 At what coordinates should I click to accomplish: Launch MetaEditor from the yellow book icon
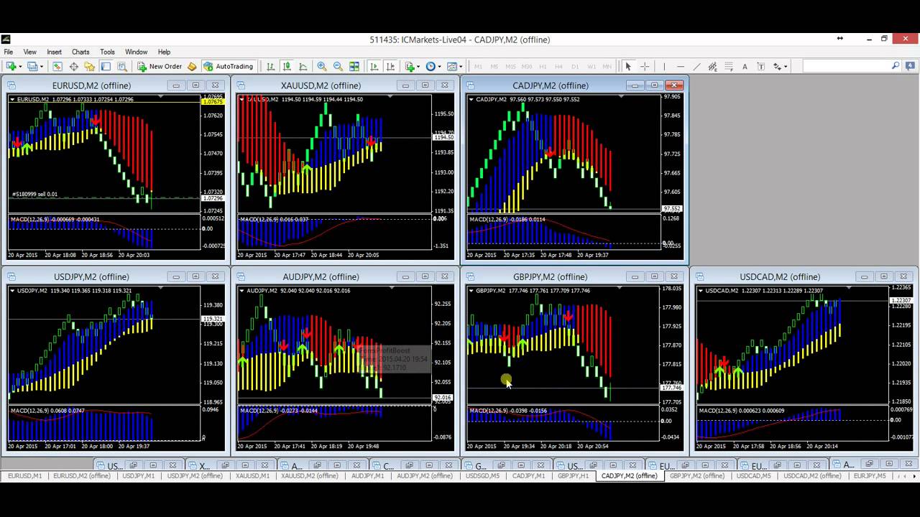[192, 66]
